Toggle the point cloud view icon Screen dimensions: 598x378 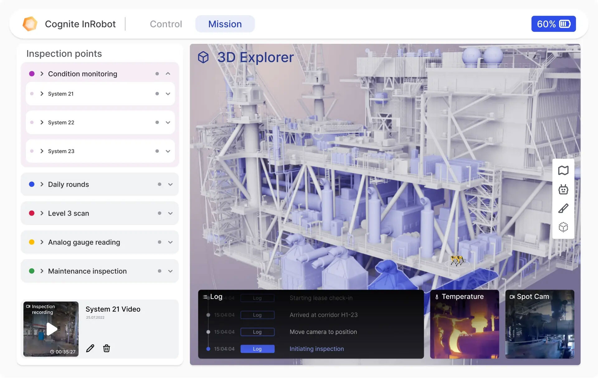click(x=563, y=227)
